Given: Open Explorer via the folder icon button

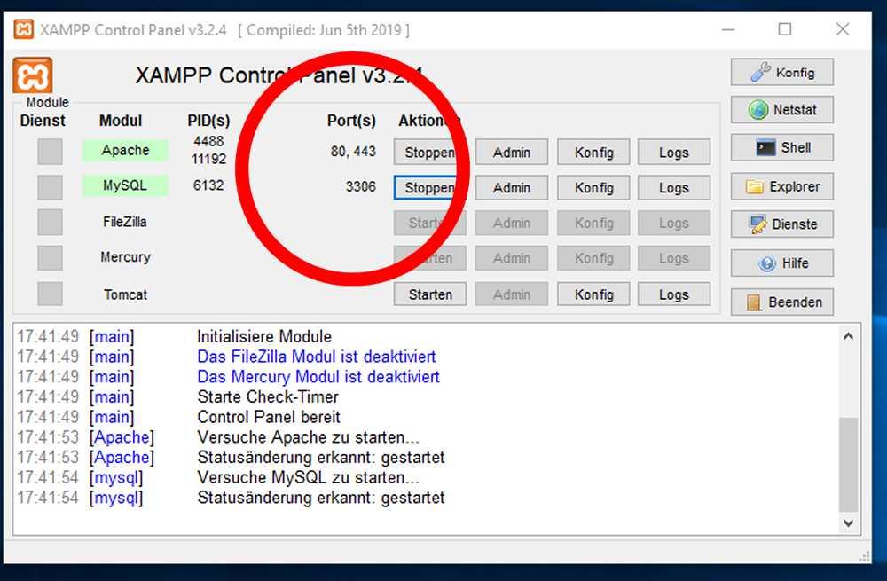Looking at the screenshot, I should [x=781, y=186].
